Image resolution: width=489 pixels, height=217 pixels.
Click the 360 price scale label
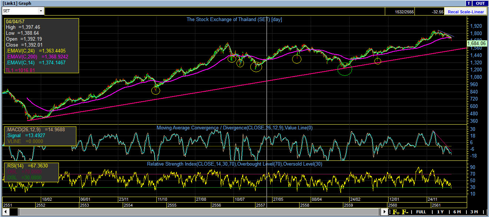pyautogui.click(x=475, y=121)
